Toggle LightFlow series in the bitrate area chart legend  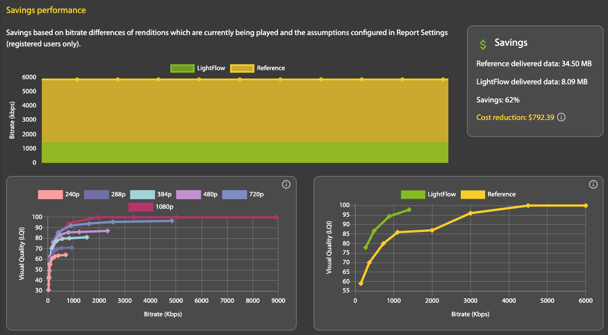198,68
